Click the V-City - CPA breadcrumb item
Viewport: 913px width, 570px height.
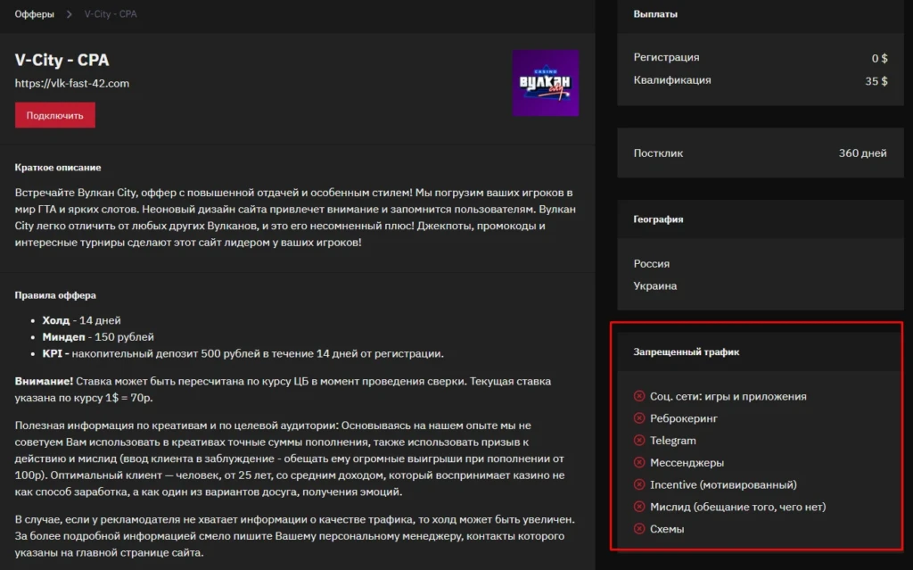click(111, 14)
